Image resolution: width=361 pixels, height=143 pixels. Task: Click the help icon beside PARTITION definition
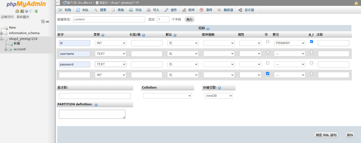tap(96, 105)
